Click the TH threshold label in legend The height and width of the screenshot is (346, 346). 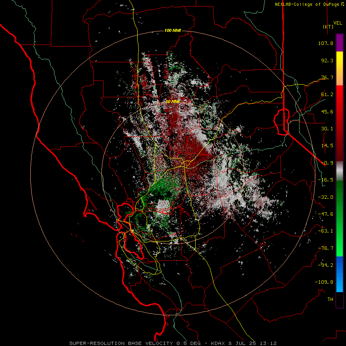(330, 299)
